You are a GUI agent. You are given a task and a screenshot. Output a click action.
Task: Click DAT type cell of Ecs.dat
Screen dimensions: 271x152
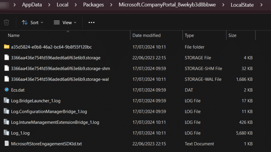click(x=189, y=90)
